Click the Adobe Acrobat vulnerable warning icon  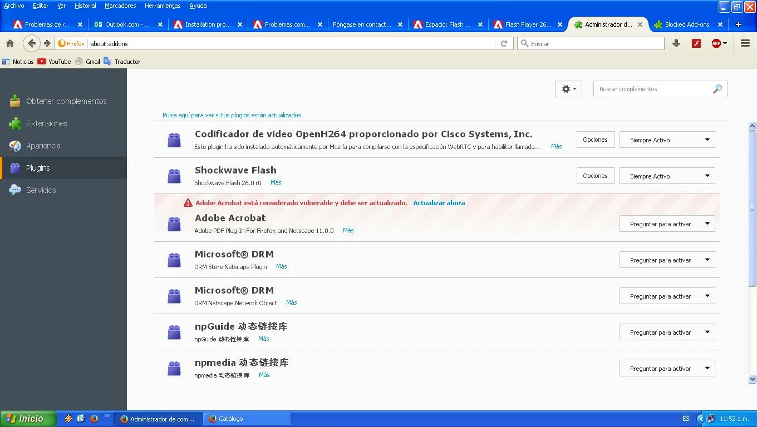[x=188, y=203]
